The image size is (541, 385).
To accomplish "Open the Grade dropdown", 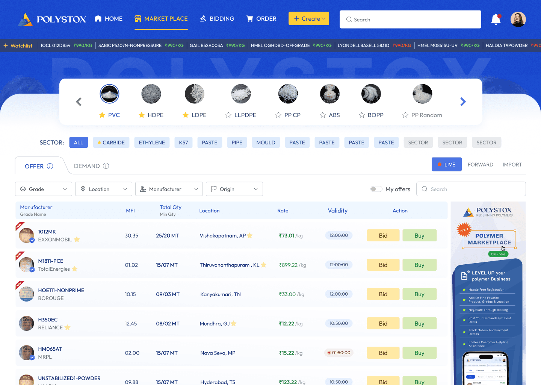I will pyautogui.click(x=44, y=189).
